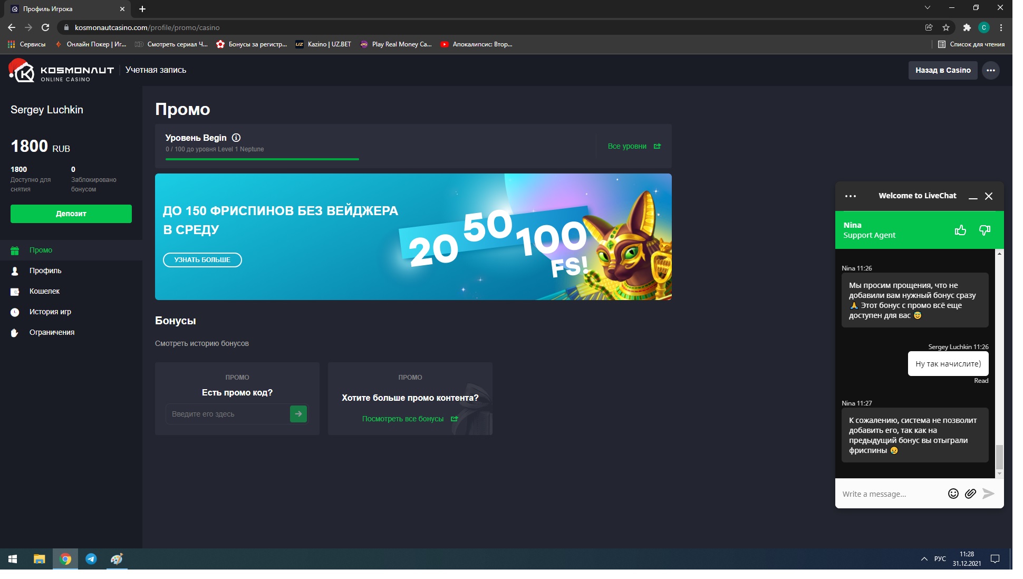The height and width of the screenshot is (579, 1023).
Task: Close the LiveChat window
Action: (x=989, y=196)
